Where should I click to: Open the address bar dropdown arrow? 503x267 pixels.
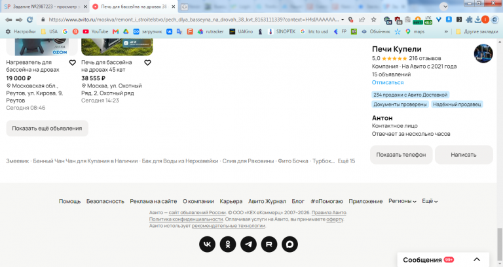[x=343, y=20]
